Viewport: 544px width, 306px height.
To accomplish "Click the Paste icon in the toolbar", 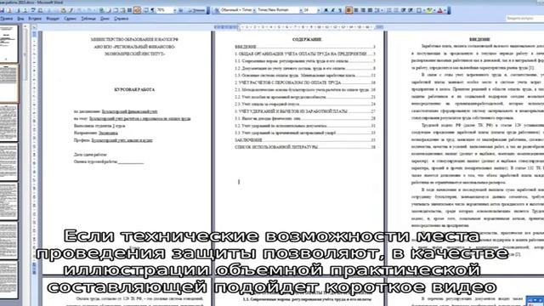I will coord(64,10).
